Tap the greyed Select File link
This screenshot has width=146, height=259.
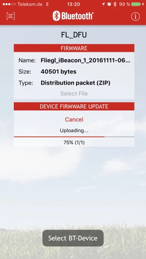(74, 94)
